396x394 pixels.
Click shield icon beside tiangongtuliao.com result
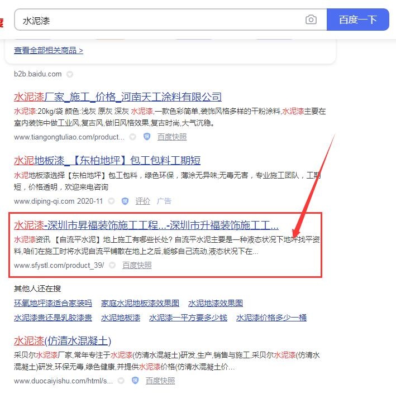pos(146,137)
